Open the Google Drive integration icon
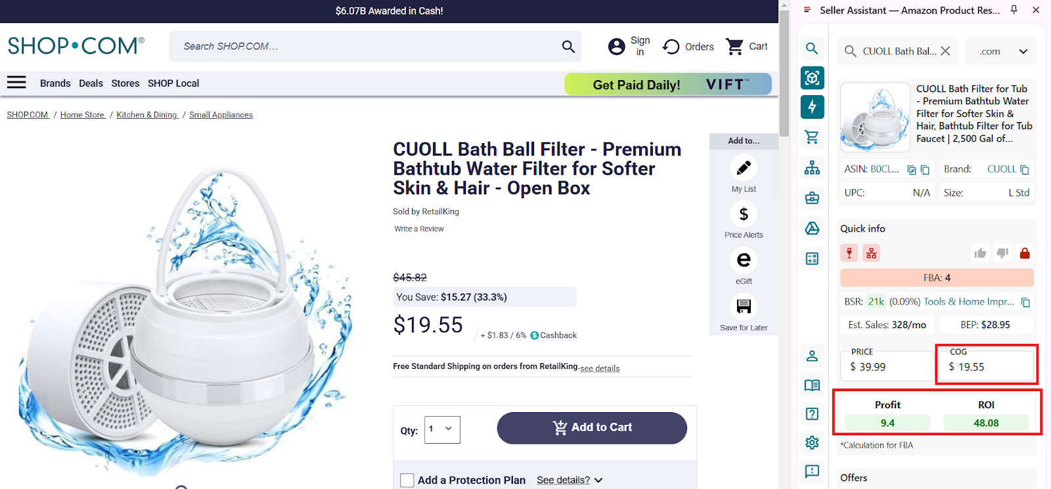 [x=812, y=228]
